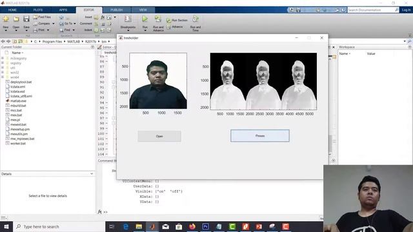Click the original photo axes in tresholder
Image resolution: width=413 pixels, height=232 pixels.
(158, 81)
